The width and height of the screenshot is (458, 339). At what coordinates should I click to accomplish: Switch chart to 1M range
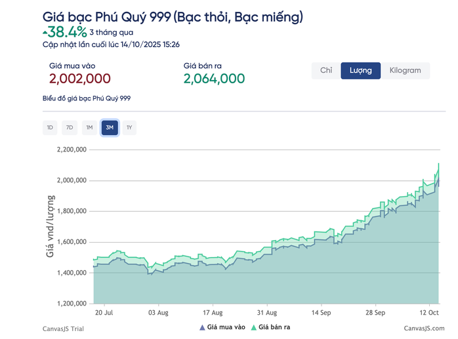tap(89, 128)
